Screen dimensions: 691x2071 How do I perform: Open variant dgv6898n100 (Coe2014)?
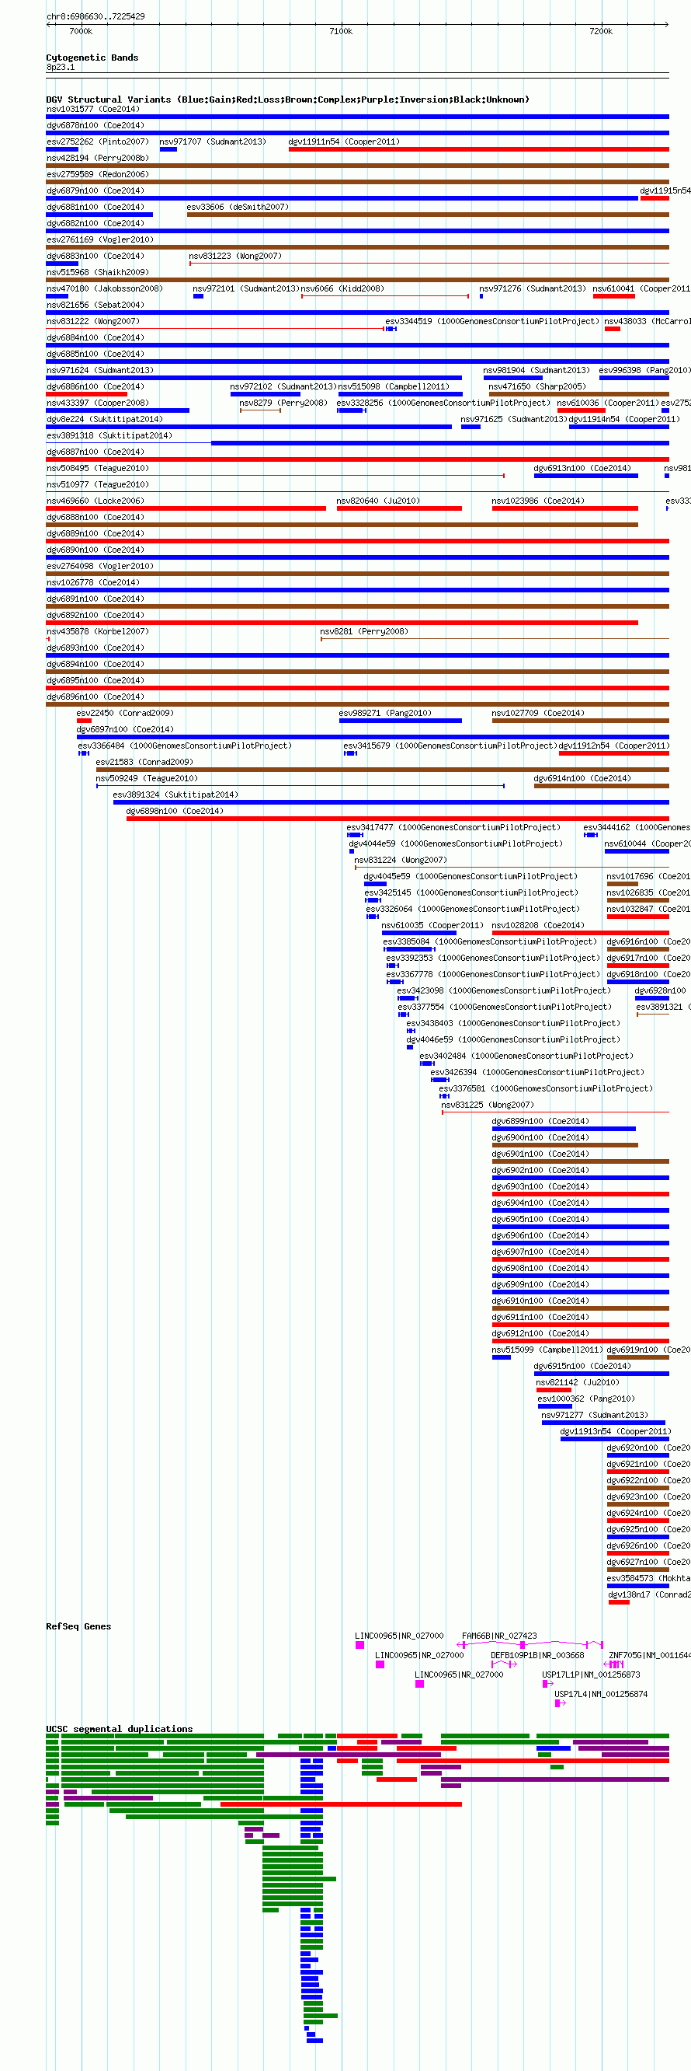pos(175,811)
